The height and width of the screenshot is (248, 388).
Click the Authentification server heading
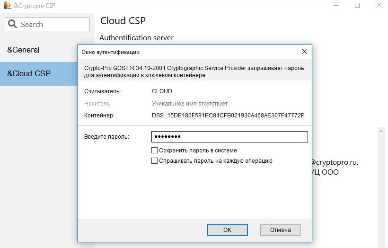[x=136, y=37]
